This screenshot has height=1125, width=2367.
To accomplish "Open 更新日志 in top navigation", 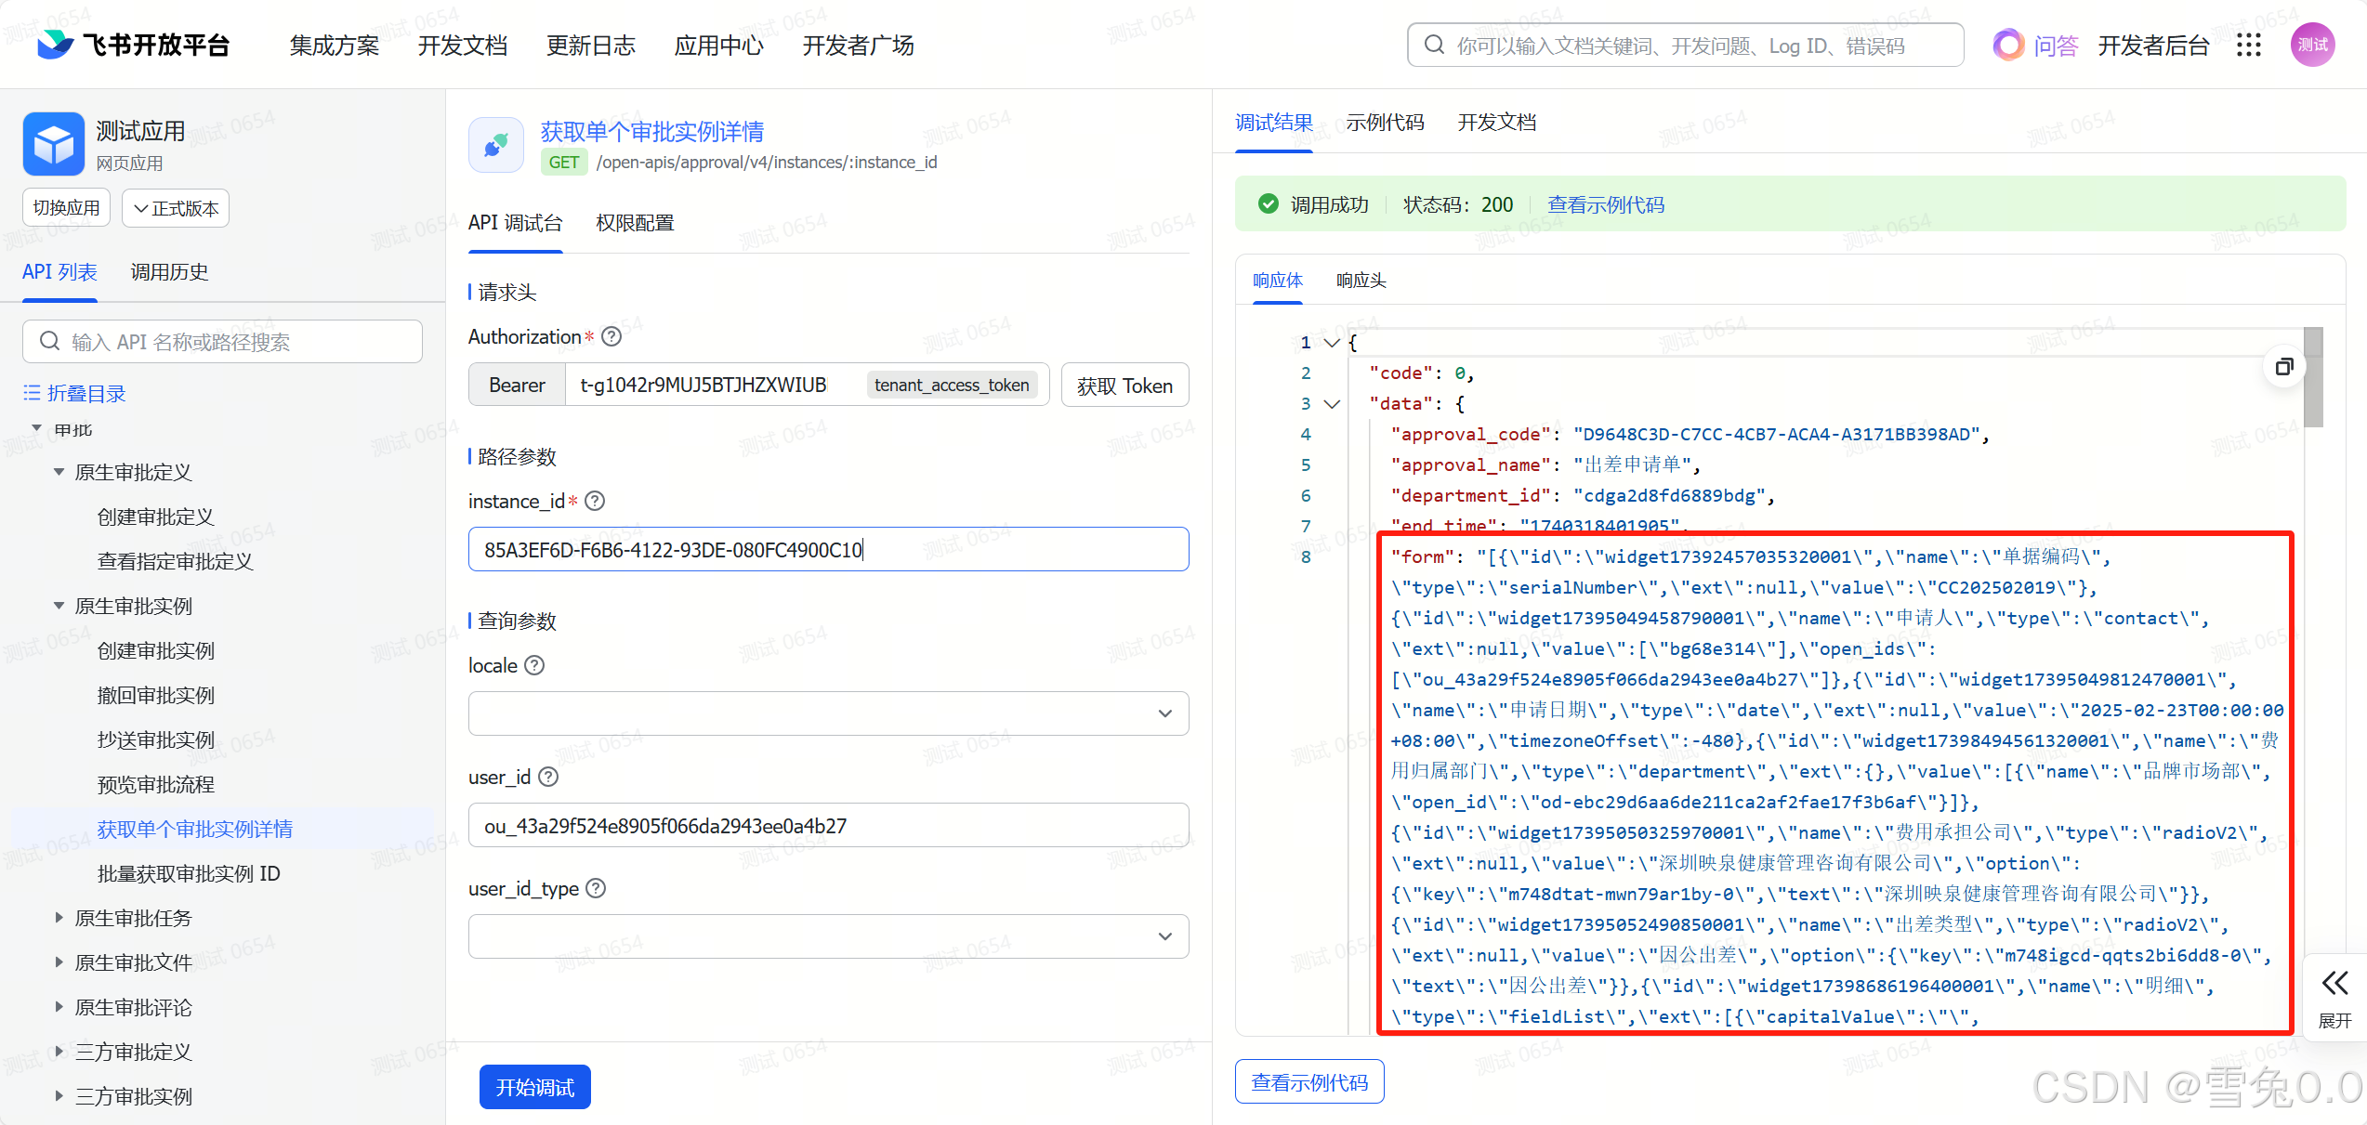I will tap(590, 46).
